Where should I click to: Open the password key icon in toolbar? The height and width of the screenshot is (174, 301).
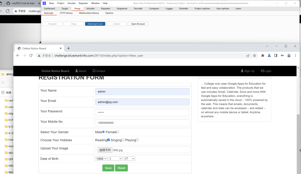282,56
